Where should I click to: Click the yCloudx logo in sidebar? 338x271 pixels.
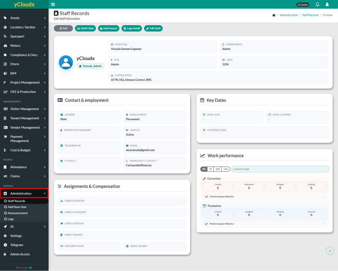pyautogui.click(x=24, y=4)
